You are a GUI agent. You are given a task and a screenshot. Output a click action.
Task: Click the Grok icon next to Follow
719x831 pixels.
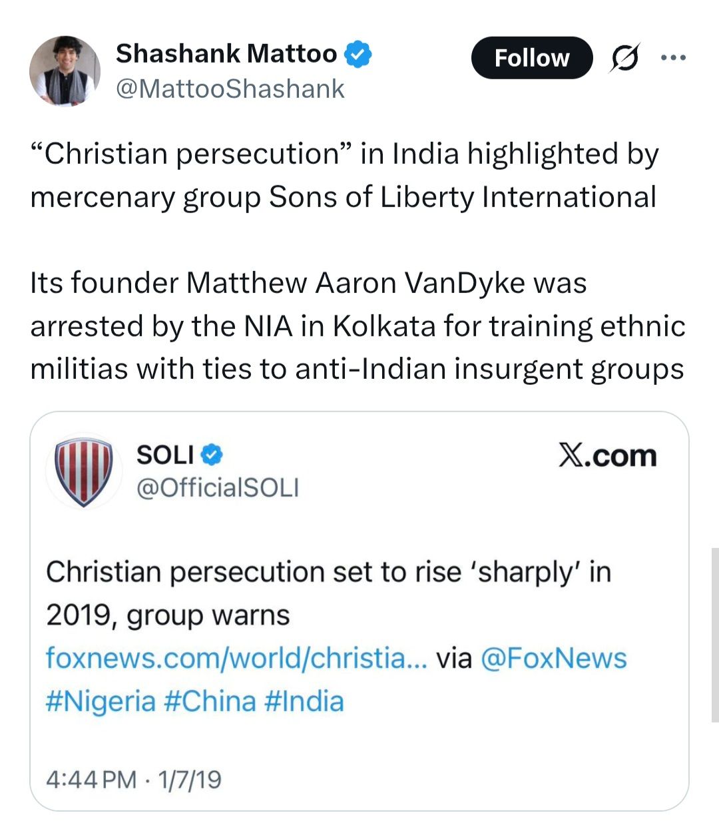[626, 59]
